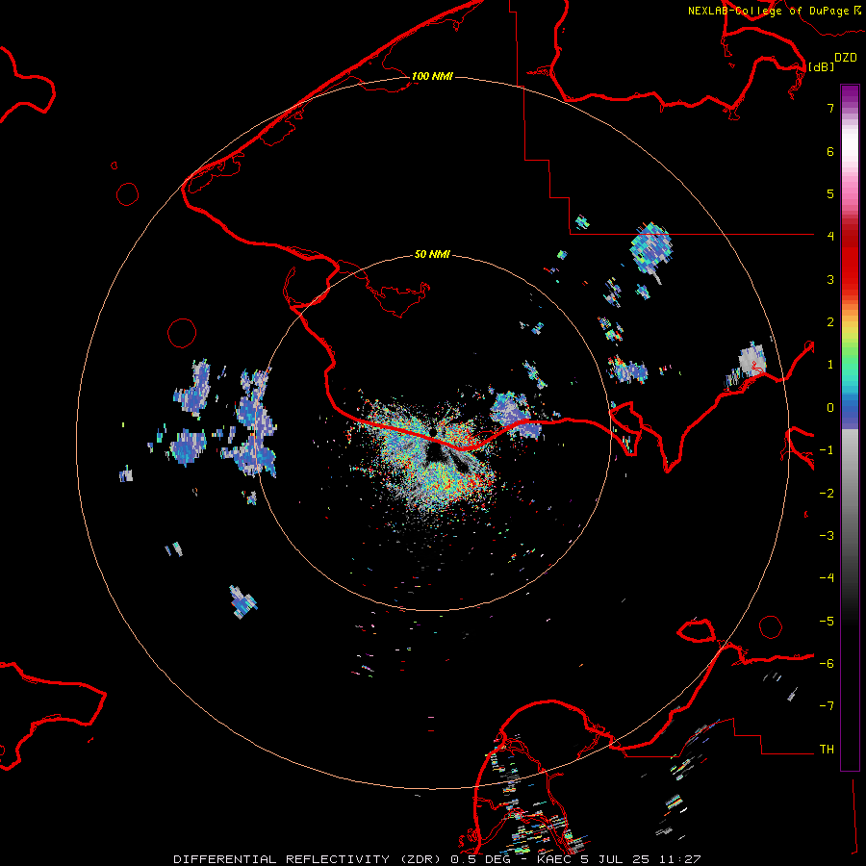Viewport: 866px width, 866px height.
Task: Click the KAEC station identifier
Action: pos(555,859)
